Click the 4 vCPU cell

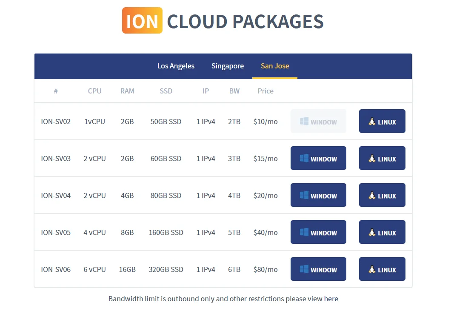94,232
